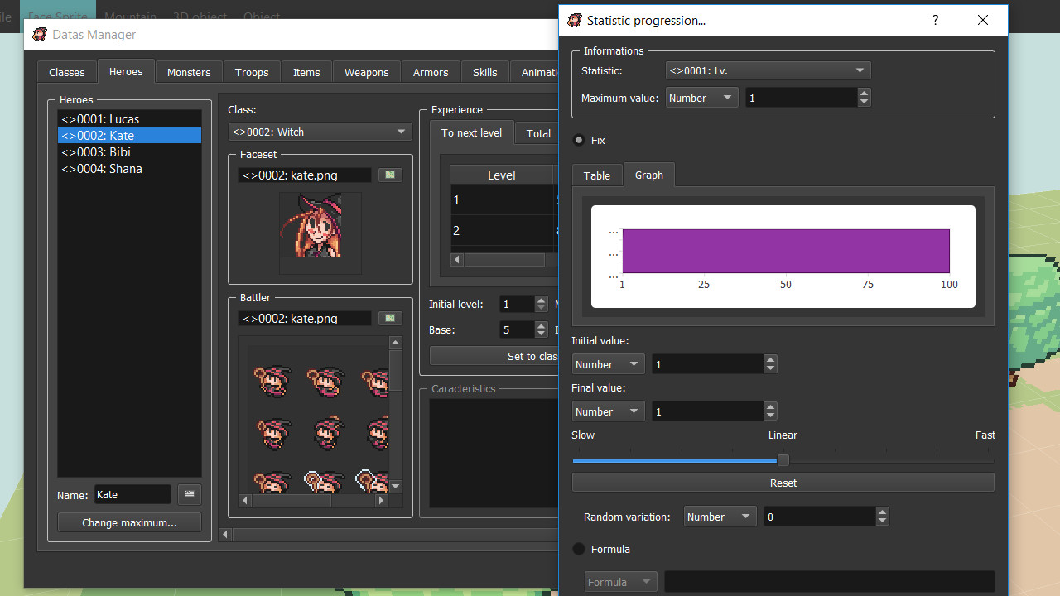Click Kate faceset portrait image
This screenshot has width=1060, height=596.
tap(320, 232)
